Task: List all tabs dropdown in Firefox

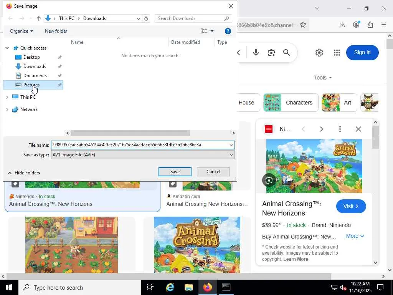Action: tap(317, 8)
